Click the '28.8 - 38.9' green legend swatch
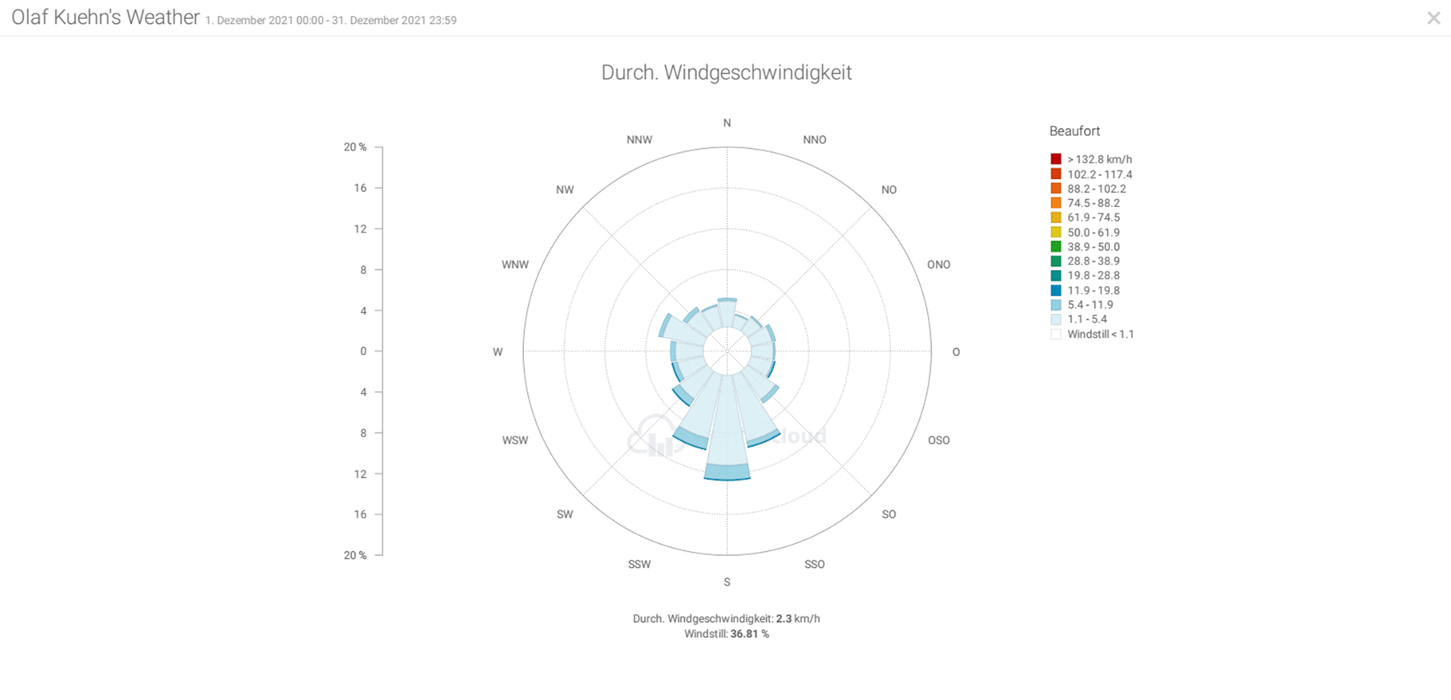This screenshot has height=700, width=1451. pos(1056,261)
